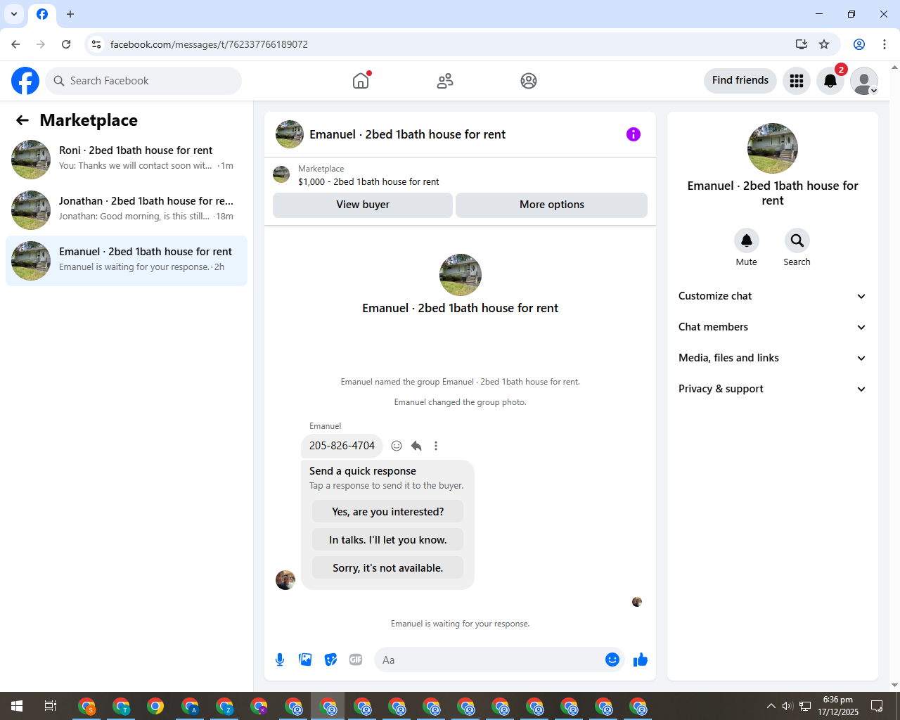Attach a photo or file icon
The width and height of the screenshot is (900, 720).
[x=305, y=660]
